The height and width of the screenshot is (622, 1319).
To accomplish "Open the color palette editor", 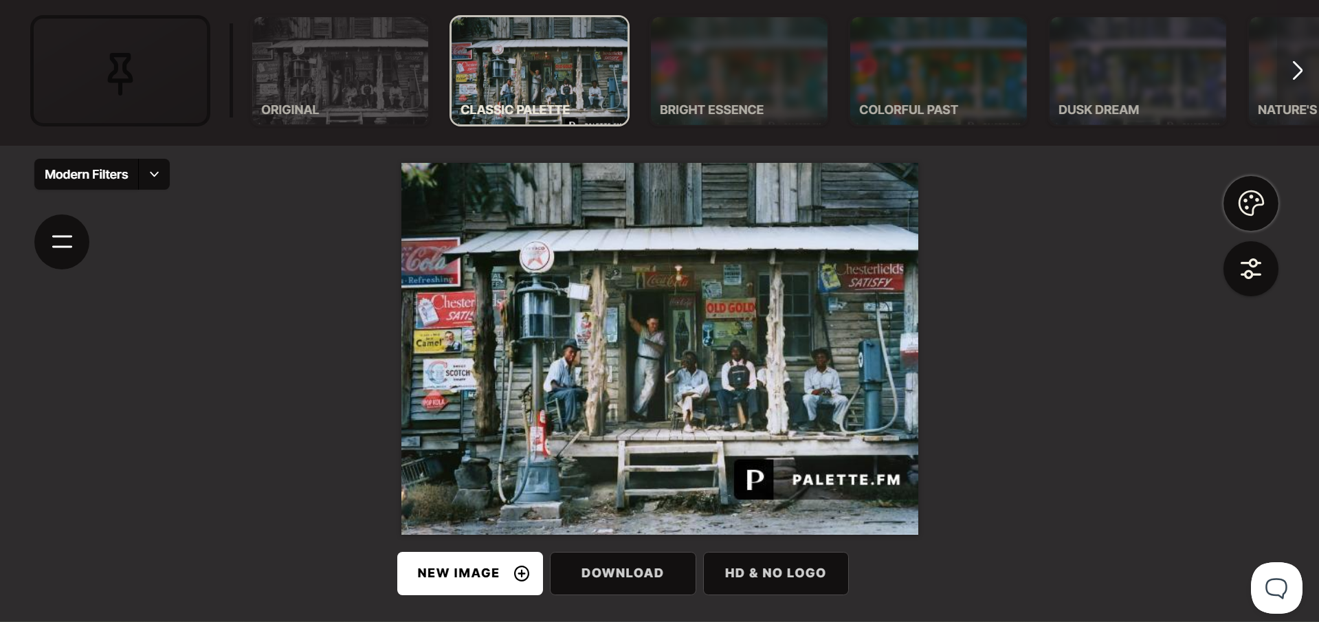I will pyautogui.click(x=1251, y=203).
